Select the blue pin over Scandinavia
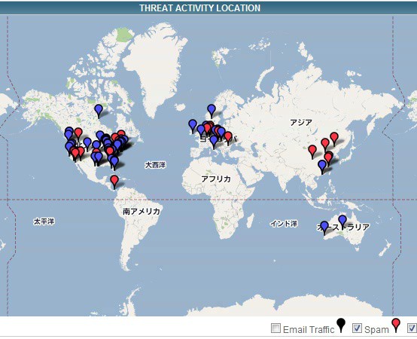Image resolution: width=417 pixels, height=339 pixels. 212,111
